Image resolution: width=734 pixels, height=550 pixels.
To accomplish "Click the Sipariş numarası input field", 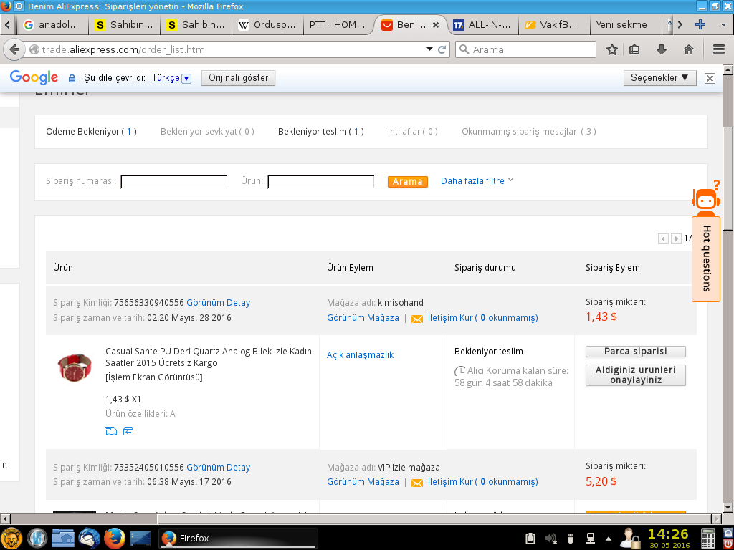I will (x=174, y=181).
